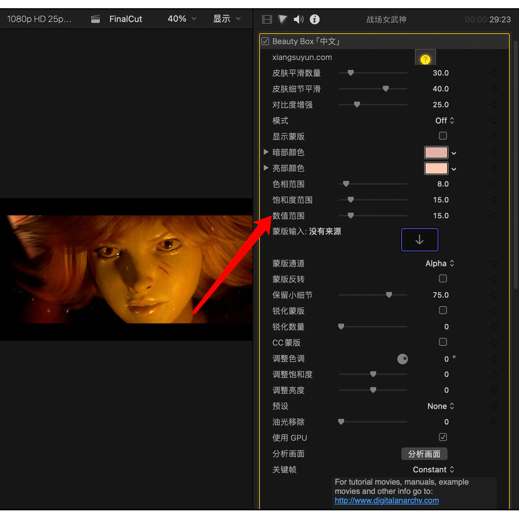Uncheck the 使用 GPU checkbox
The height and width of the screenshot is (519, 519).
point(442,437)
